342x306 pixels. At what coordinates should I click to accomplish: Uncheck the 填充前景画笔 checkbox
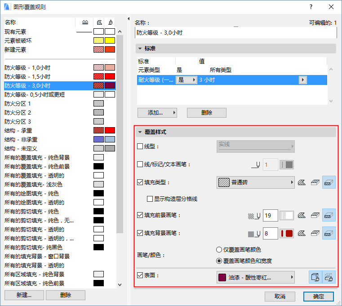click(x=140, y=215)
